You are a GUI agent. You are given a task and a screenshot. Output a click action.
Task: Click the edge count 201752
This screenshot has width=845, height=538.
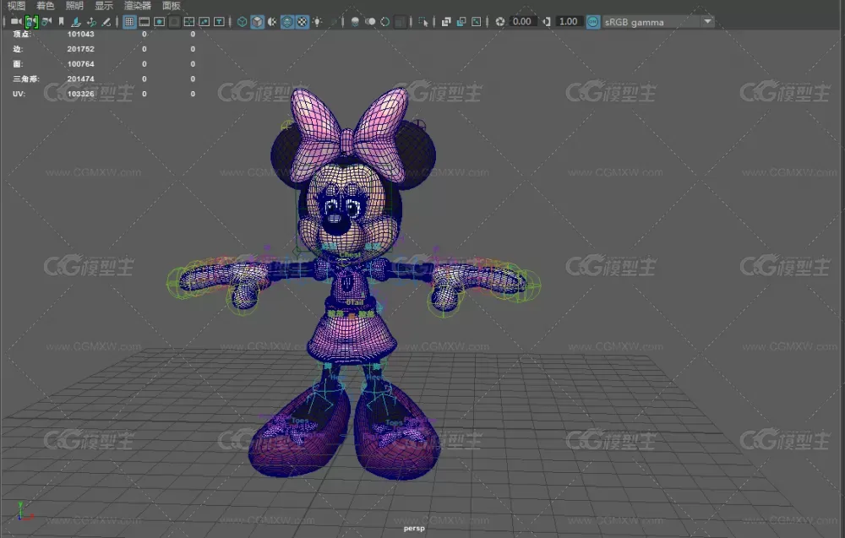(81, 49)
